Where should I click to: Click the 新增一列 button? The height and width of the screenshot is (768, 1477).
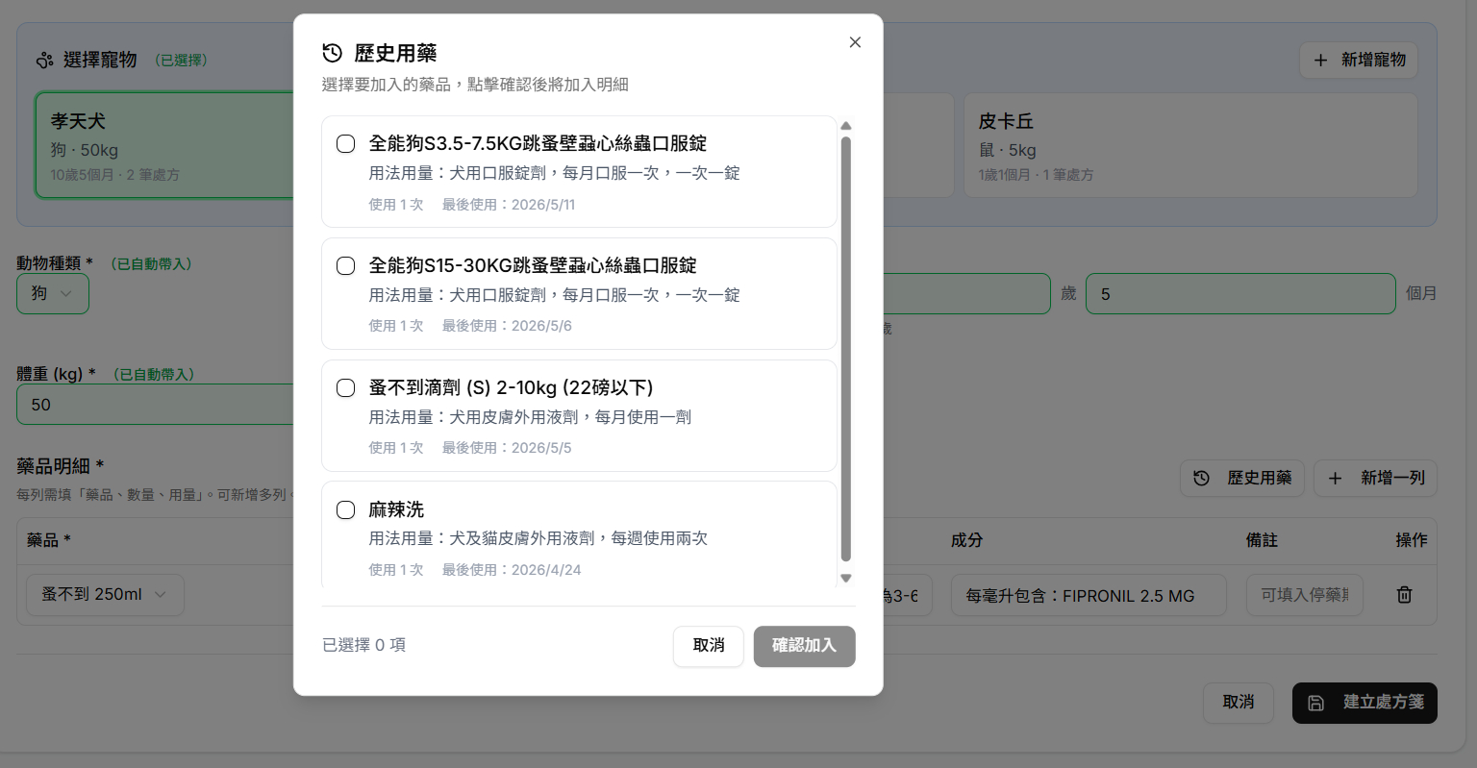1376,478
